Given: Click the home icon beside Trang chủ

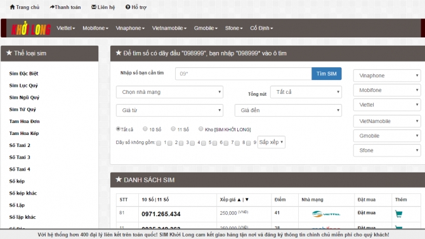Looking at the screenshot, I should pos(12,7).
